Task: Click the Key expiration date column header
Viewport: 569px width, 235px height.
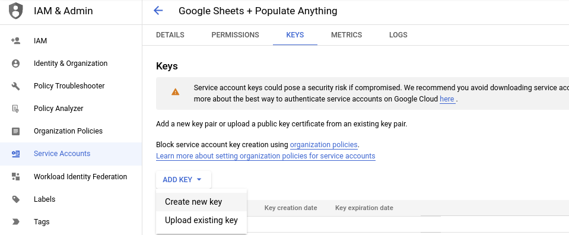Action: click(364, 208)
